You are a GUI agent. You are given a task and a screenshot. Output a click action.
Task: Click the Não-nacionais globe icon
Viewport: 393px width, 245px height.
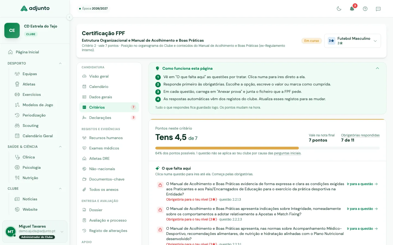coord(84,169)
